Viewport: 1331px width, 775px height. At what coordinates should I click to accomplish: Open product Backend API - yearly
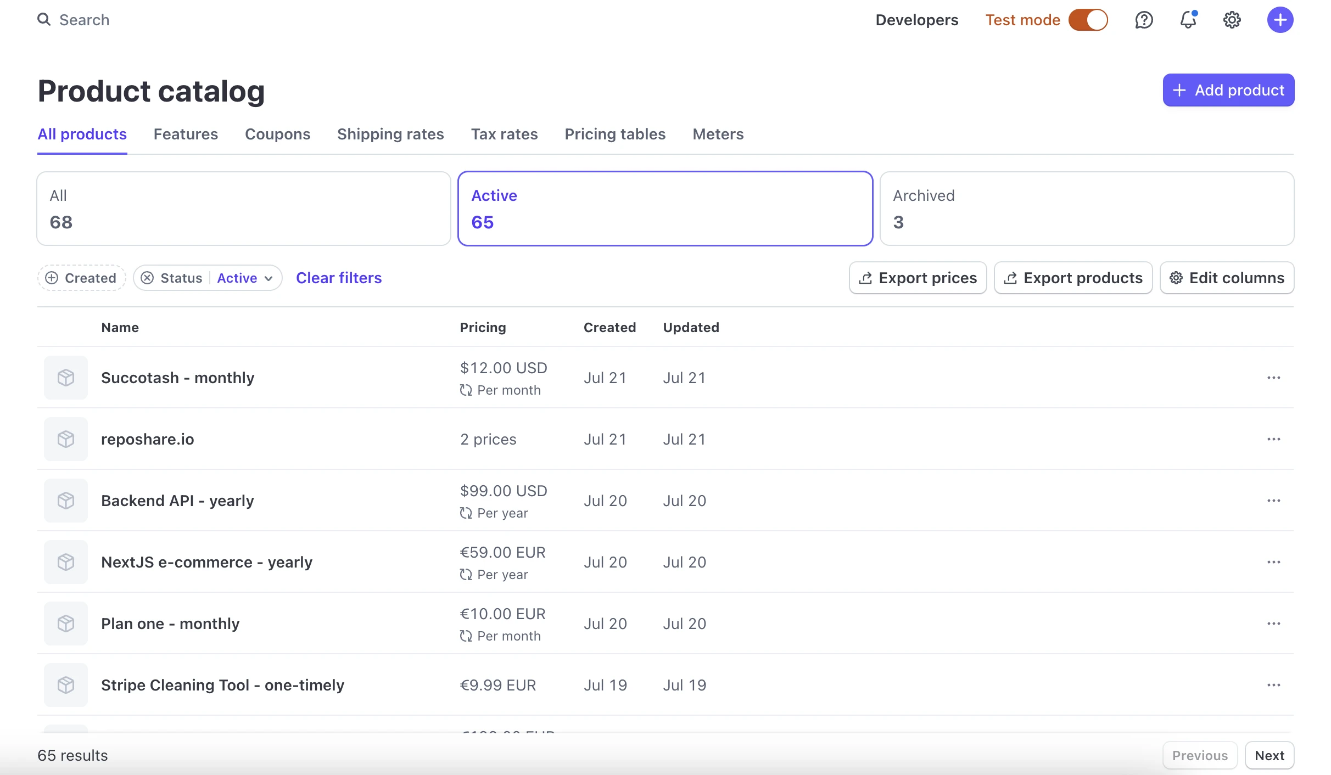point(177,501)
